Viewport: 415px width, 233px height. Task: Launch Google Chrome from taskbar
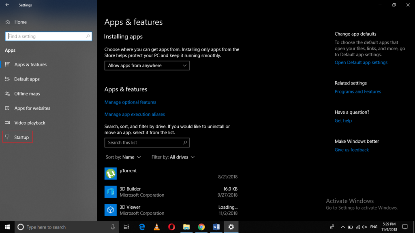(x=201, y=227)
